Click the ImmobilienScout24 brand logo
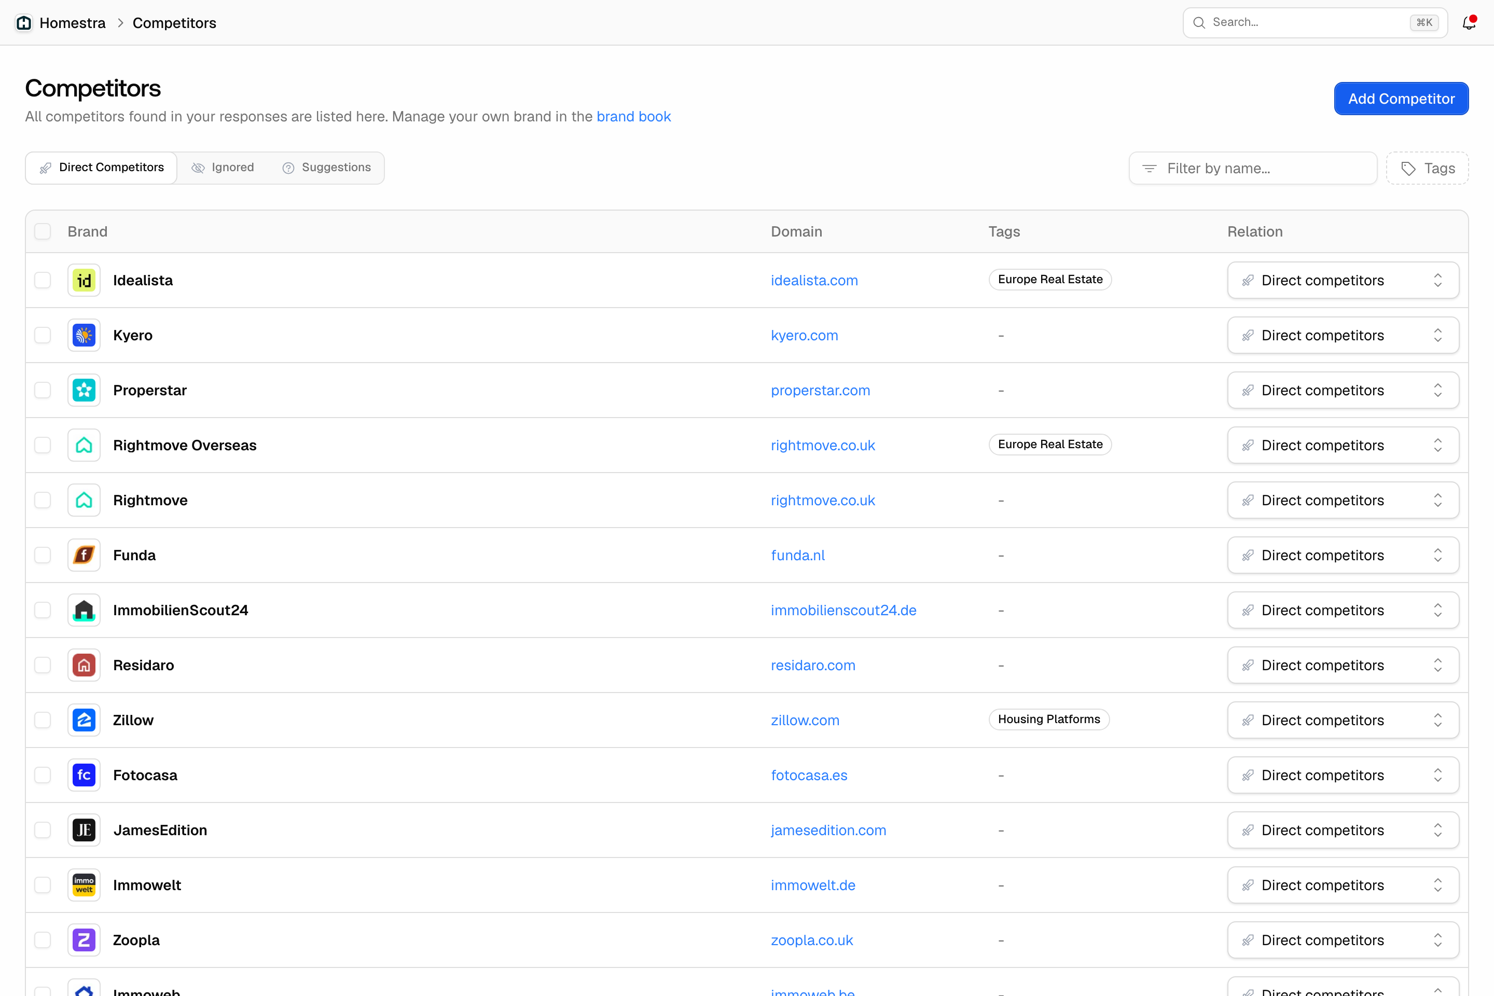The height and width of the screenshot is (996, 1494). click(84, 611)
